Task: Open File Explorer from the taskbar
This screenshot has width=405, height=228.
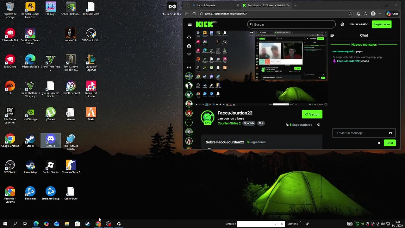Action: (67, 224)
